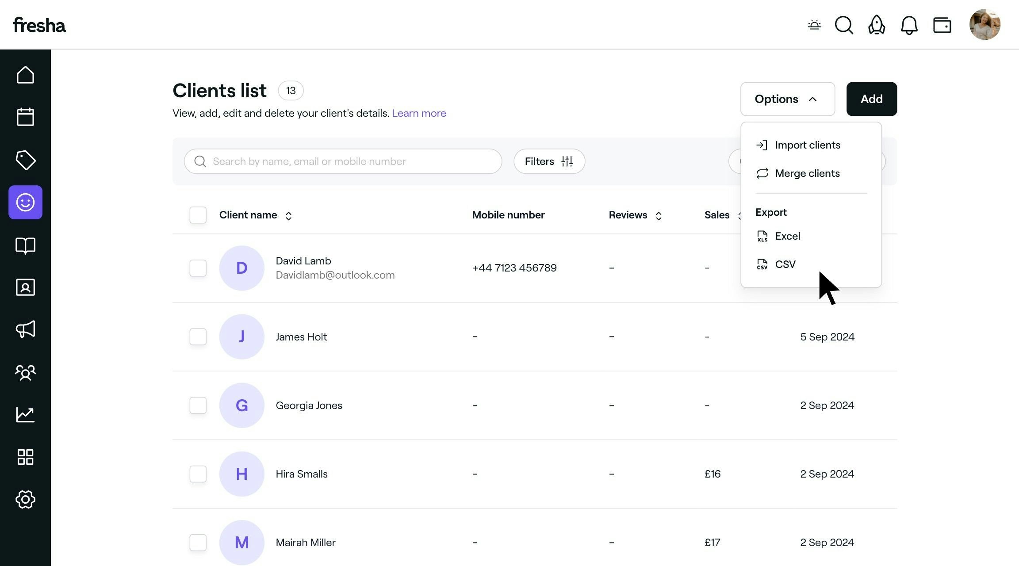The image size is (1019, 566).
Task: Open the Team section in the sidebar
Action: pyautogui.click(x=25, y=372)
